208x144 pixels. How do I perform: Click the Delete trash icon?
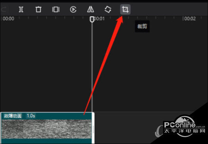coord(38,9)
